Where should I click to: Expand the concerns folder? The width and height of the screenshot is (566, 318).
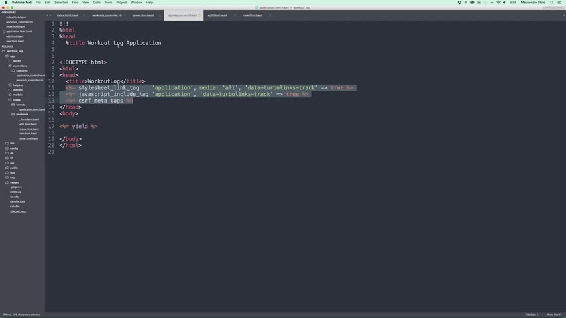click(x=22, y=71)
